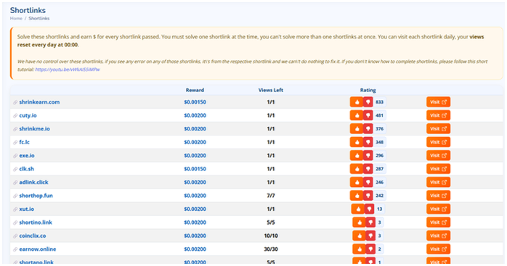The height and width of the screenshot is (266, 507).
Task: Visit the earnow.online shortlink
Action: [438, 249]
